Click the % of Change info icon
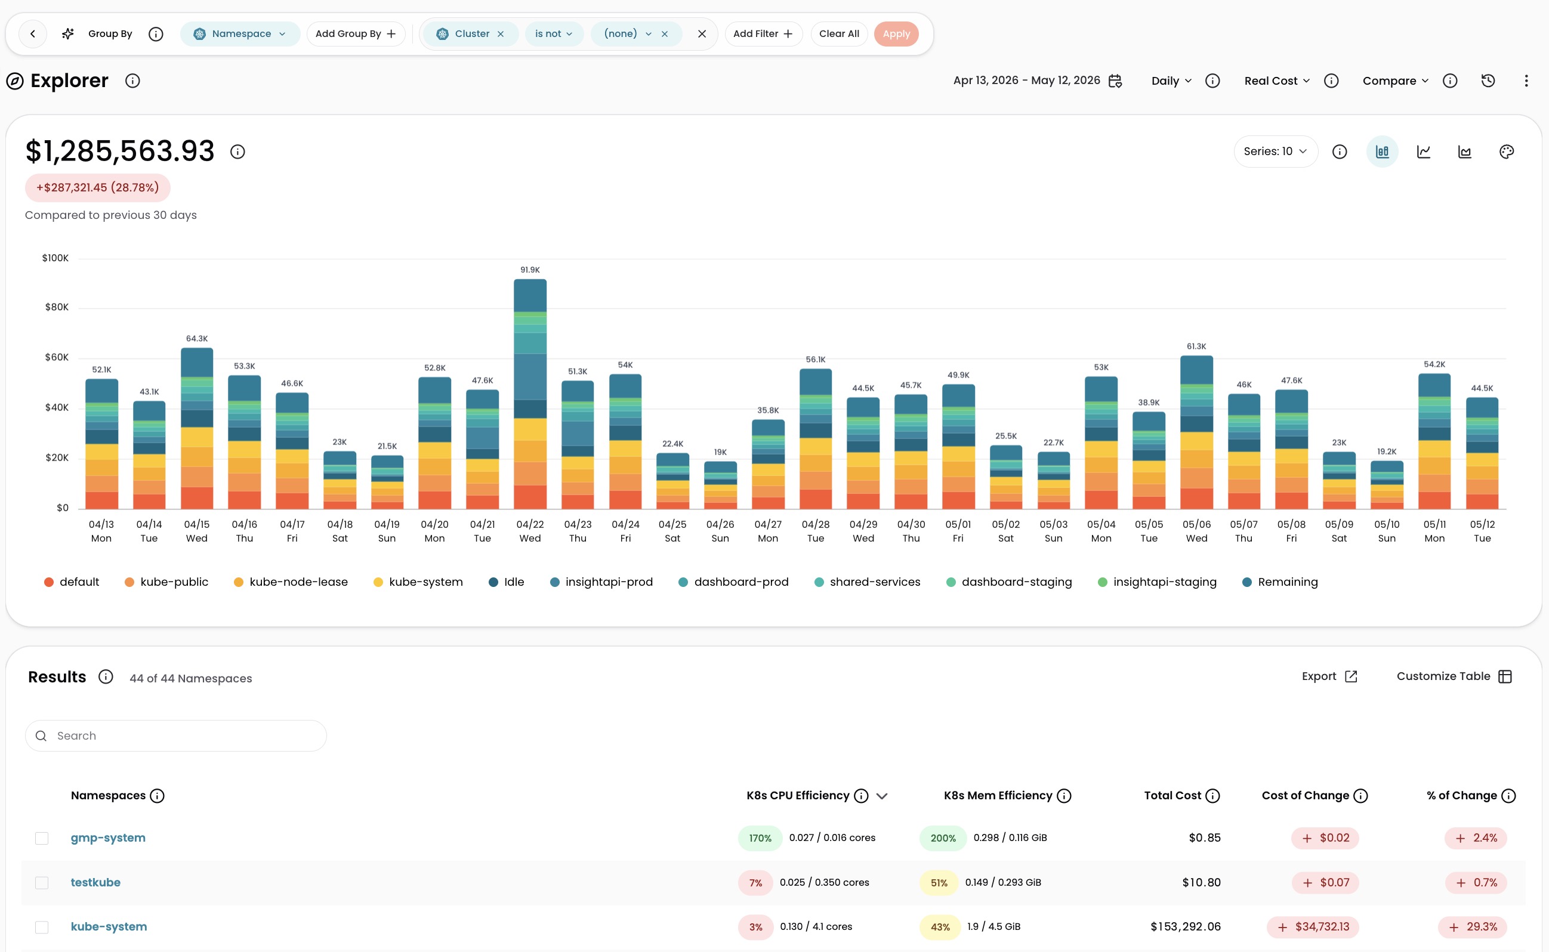The height and width of the screenshot is (952, 1549). (x=1508, y=796)
